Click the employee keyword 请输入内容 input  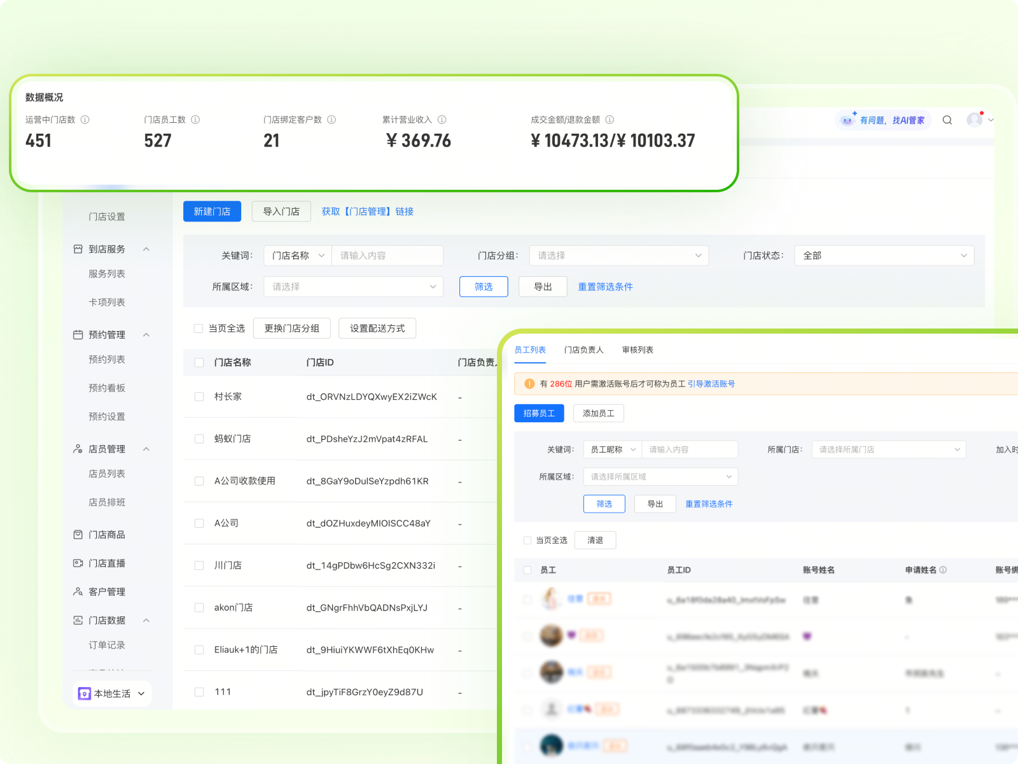pyautogui.click(x=690, y=449)
